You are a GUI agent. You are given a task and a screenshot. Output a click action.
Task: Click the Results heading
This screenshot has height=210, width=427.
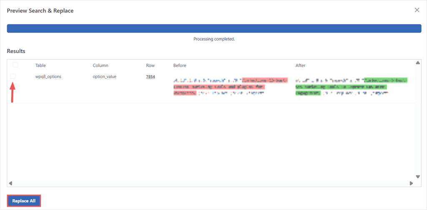[x=16, y=51]
